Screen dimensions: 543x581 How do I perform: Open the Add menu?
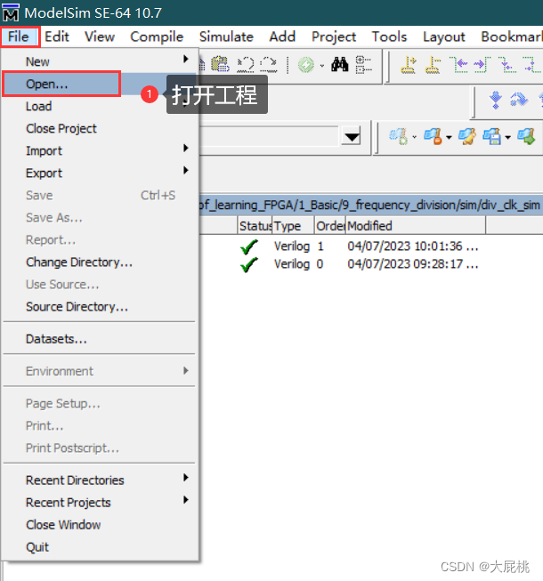click(x=282, y=36)
